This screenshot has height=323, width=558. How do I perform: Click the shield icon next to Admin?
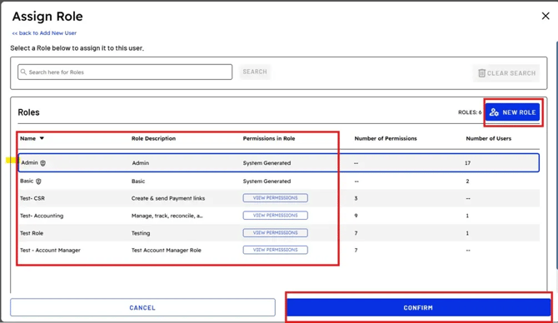pos(42,163)
